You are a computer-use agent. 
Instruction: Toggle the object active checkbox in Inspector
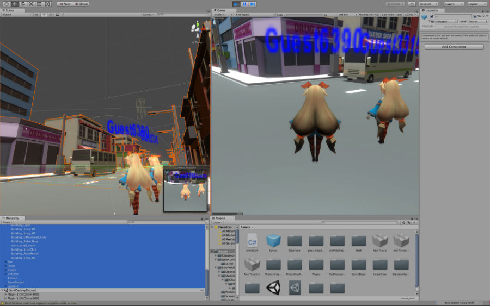point(432,16)
